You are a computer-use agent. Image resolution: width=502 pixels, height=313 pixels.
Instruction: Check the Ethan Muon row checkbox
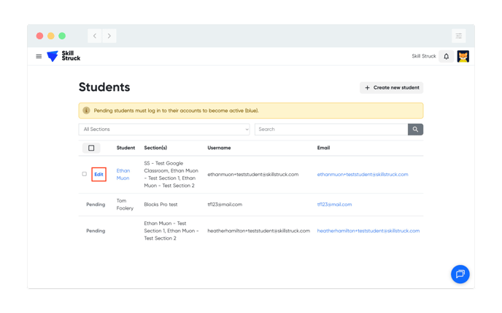84,174
